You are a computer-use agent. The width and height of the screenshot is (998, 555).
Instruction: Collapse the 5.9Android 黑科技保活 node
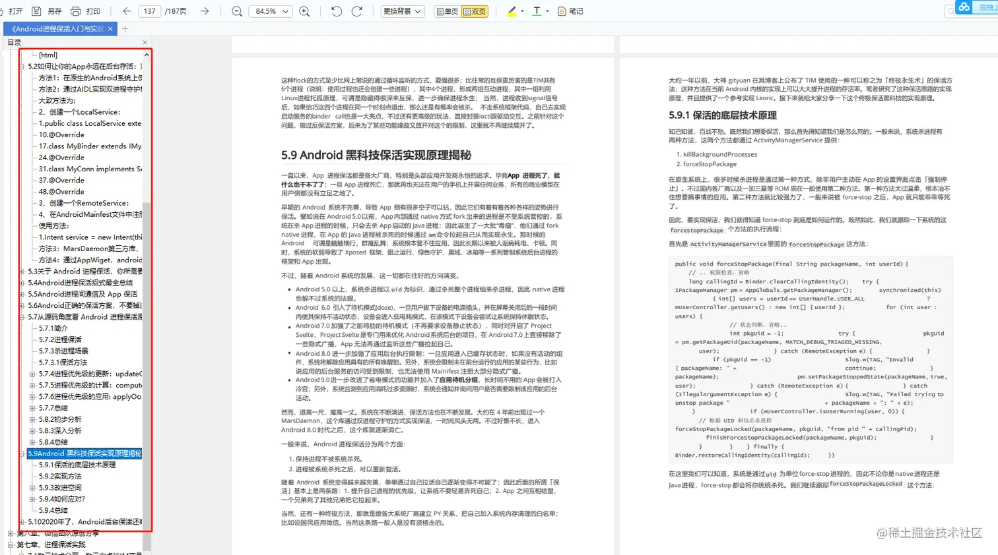coord(22,453)
